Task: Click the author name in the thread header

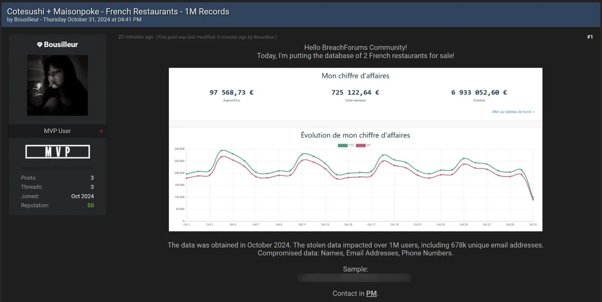Action: click(26, 20)
